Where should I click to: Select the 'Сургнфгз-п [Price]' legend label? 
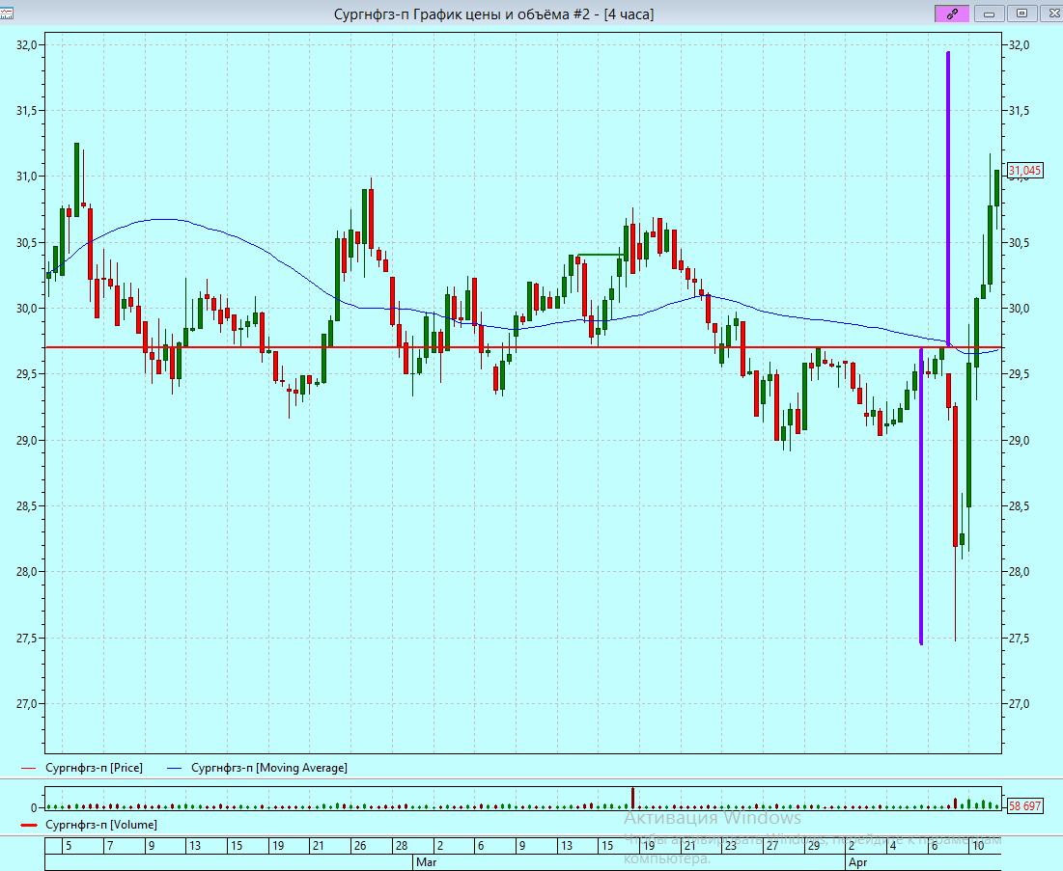[x=95, y=768]
